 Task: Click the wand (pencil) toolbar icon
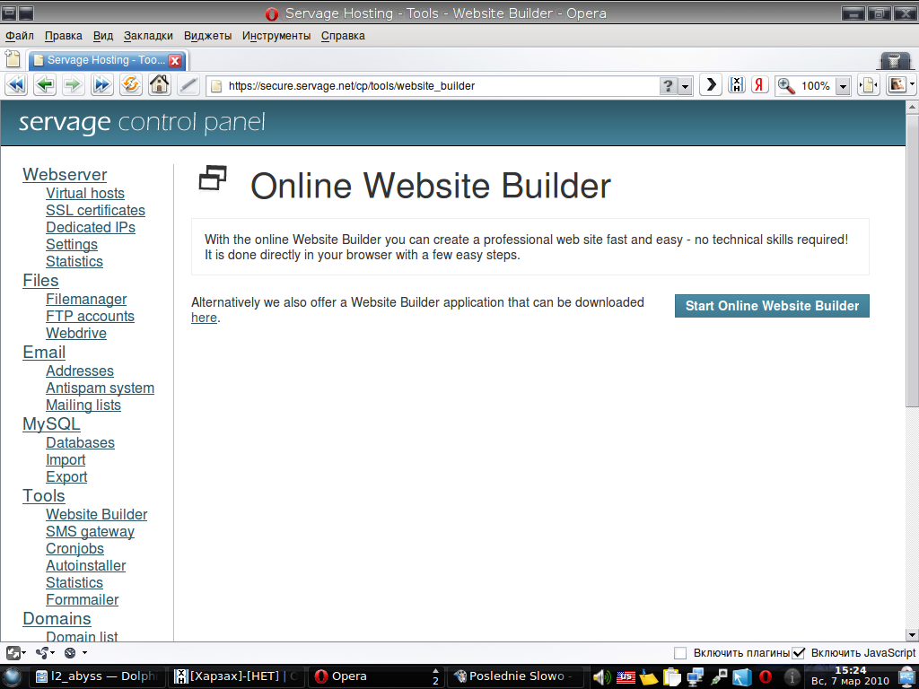click(x=188, y=85)
